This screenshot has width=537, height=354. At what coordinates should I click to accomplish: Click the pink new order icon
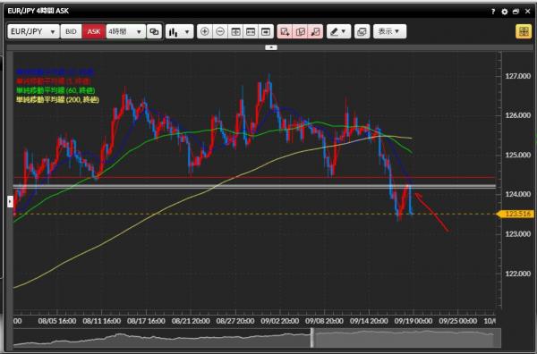point(285,31)
